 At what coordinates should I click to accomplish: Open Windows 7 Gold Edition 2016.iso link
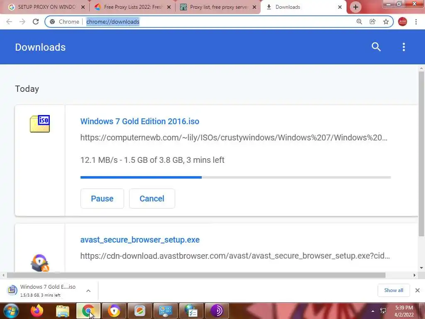tap(140, 121)
